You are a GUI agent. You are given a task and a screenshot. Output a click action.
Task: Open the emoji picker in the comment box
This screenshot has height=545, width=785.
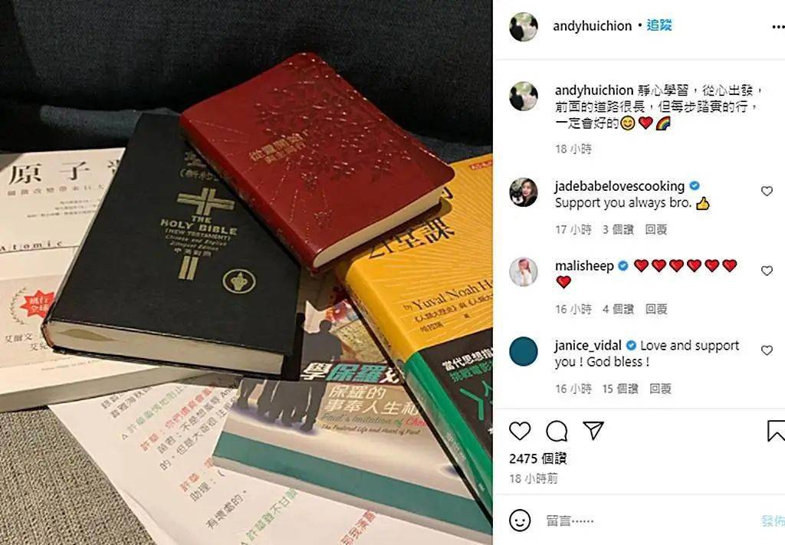pyautogui.click(x=520, y=520)
